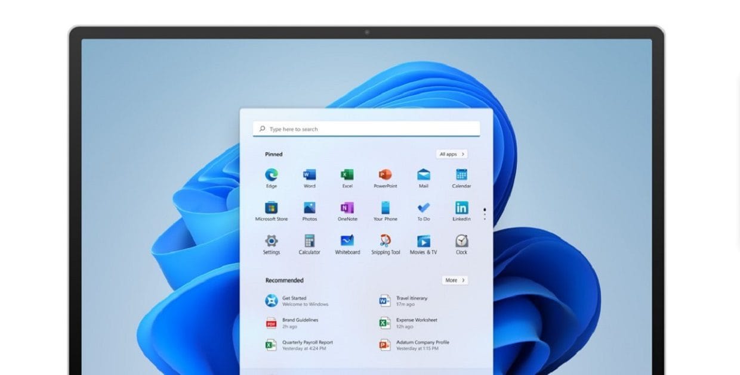Click the Expense Worksheet Excel icon
Viewport: 740px width, 375px height.
pos(385,323)
